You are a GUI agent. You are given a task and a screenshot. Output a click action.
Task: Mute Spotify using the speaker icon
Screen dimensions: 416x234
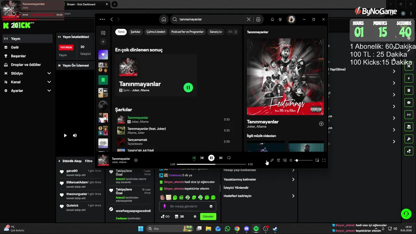point(291,160)
